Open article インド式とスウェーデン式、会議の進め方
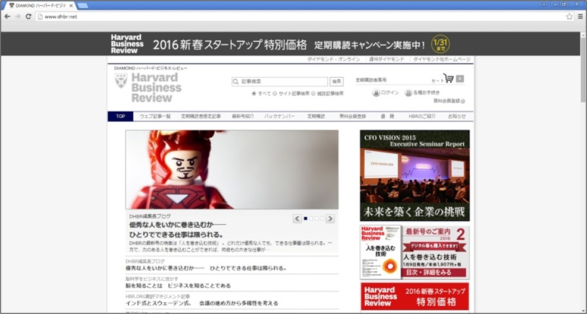The image size is (587, 314). [x=202, y=303]
